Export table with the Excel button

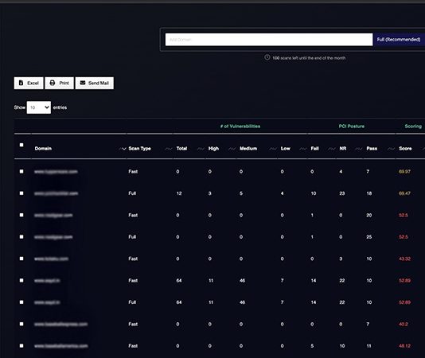point(29,83)
